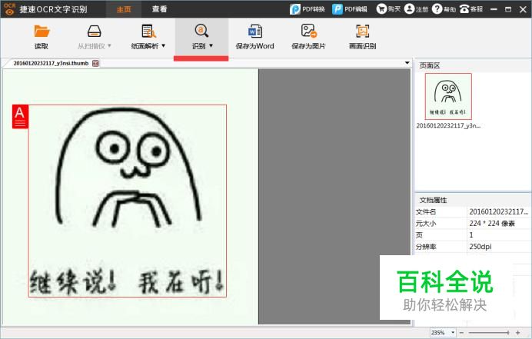Click the 页 property value 1
This screenshot has height=339, width=532.
471,234
